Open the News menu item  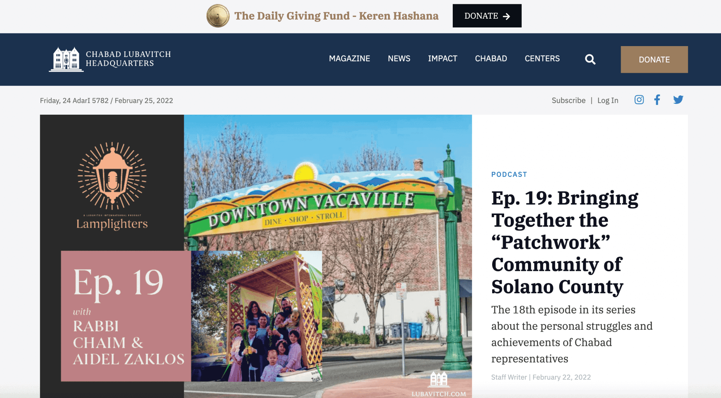pyautogui.click(x=399, y=58)
